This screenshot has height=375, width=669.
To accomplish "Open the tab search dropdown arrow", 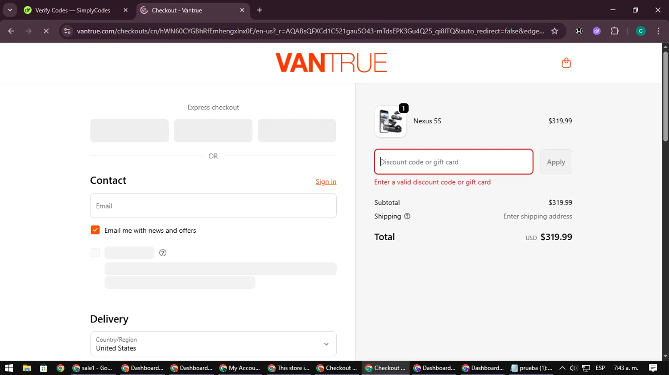I will tap(10, 10).
